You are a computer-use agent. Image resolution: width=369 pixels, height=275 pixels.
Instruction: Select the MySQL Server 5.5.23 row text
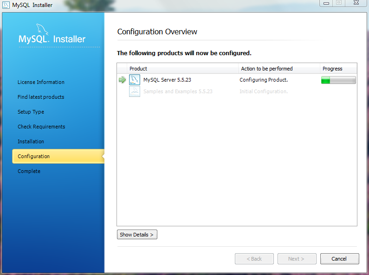coord(167,80)
